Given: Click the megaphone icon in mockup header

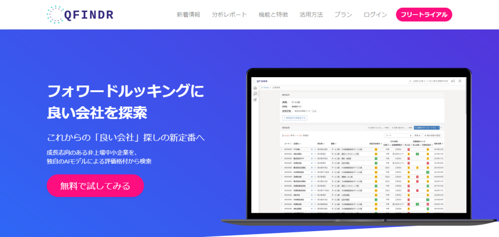Looking at the screenshot, I should click(453, 81).
